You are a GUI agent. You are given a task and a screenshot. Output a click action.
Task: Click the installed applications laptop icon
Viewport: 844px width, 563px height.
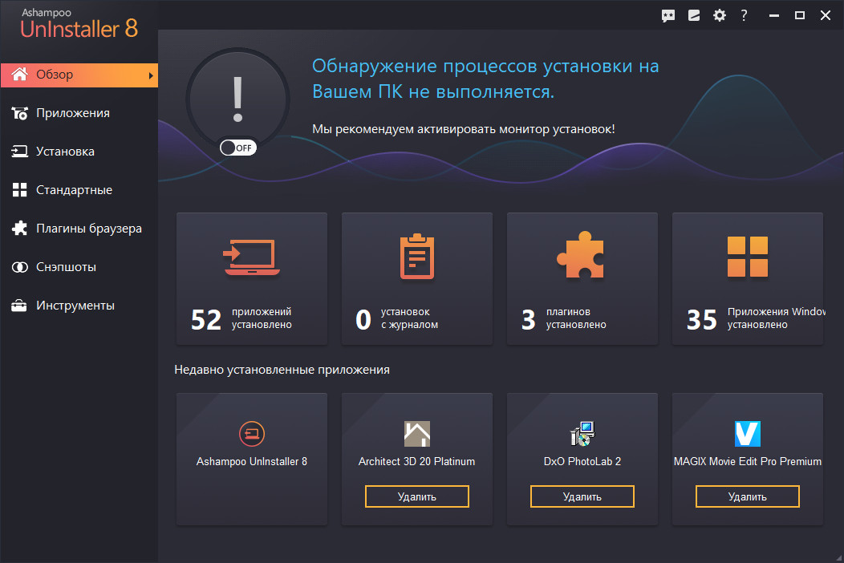(x=251, y=258)
